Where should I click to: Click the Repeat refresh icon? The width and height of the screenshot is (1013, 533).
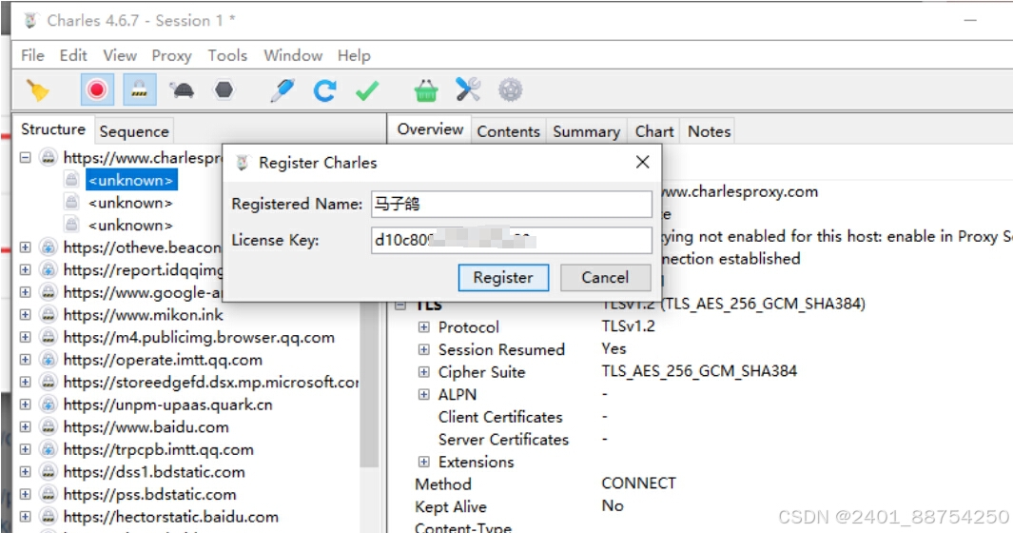[324, 89]
